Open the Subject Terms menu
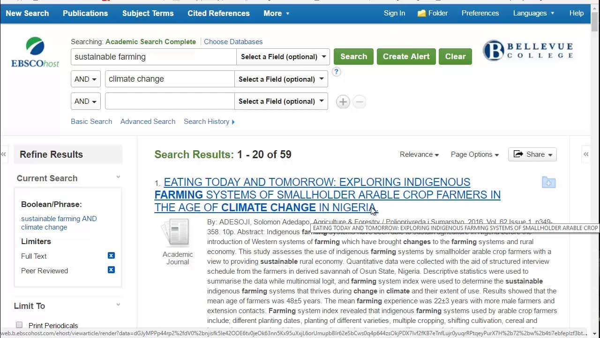 [148, 13]
